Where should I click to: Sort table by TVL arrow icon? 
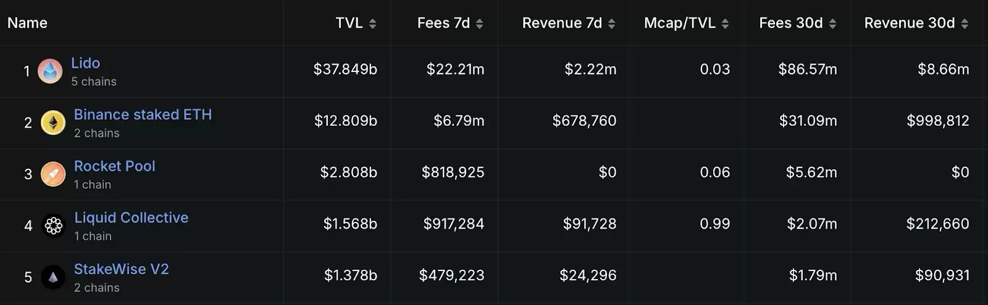(372, 23)
